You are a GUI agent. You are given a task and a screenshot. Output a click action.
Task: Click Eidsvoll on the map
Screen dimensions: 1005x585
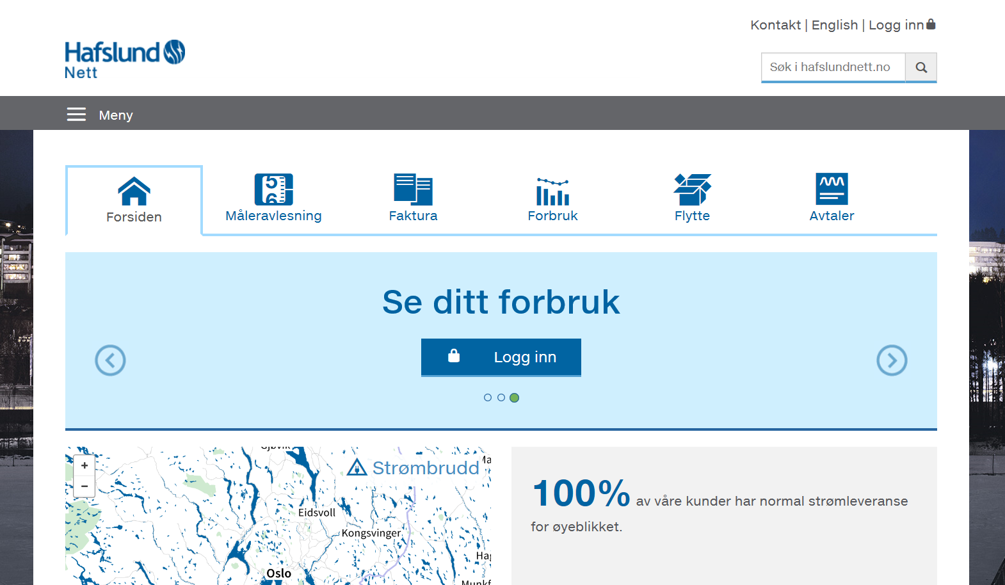317,513
